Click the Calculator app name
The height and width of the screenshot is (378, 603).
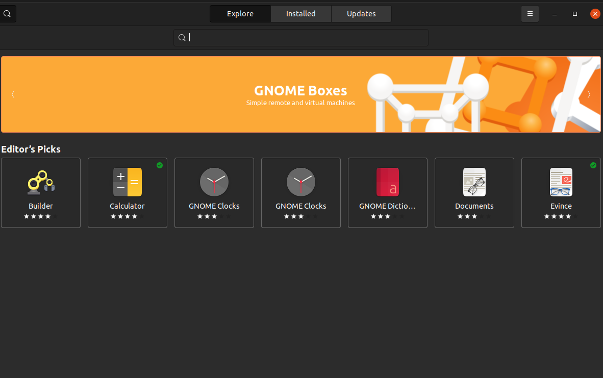tap(128, 206)
